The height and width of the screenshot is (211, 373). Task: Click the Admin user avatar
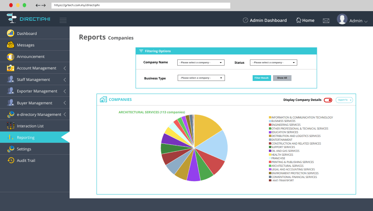pyautogui.click(x=342, y=19)
